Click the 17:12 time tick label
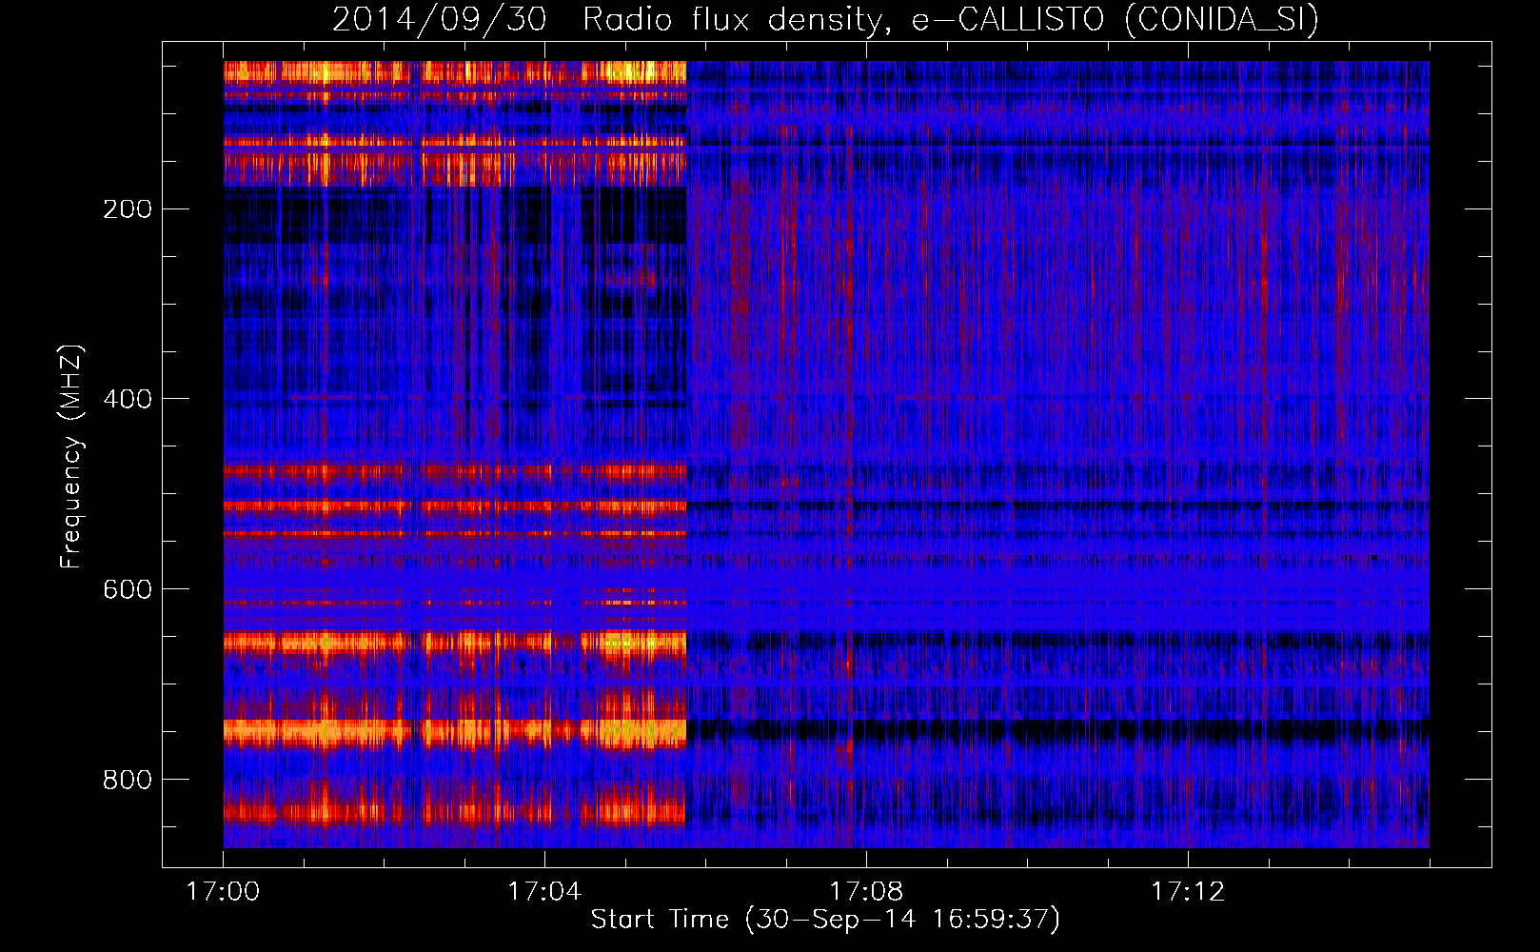Image resolution: width=1540 pixels, height=952 pixels. point(1188,891)
